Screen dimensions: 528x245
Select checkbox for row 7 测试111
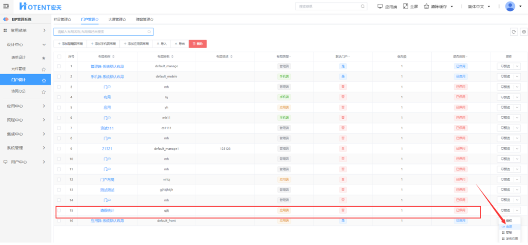tap(59, 128)
